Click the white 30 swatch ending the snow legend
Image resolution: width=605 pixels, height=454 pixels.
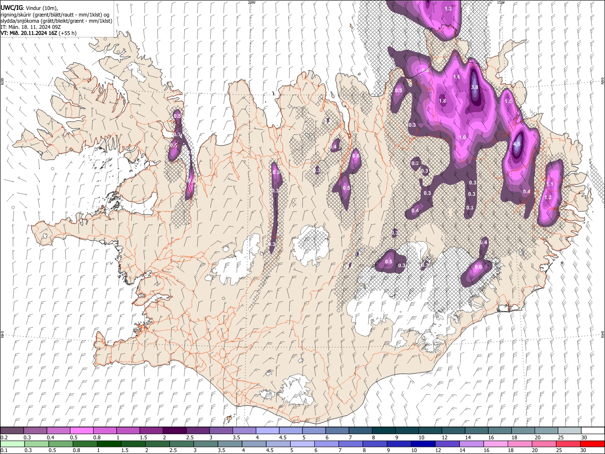click(593, 431)
